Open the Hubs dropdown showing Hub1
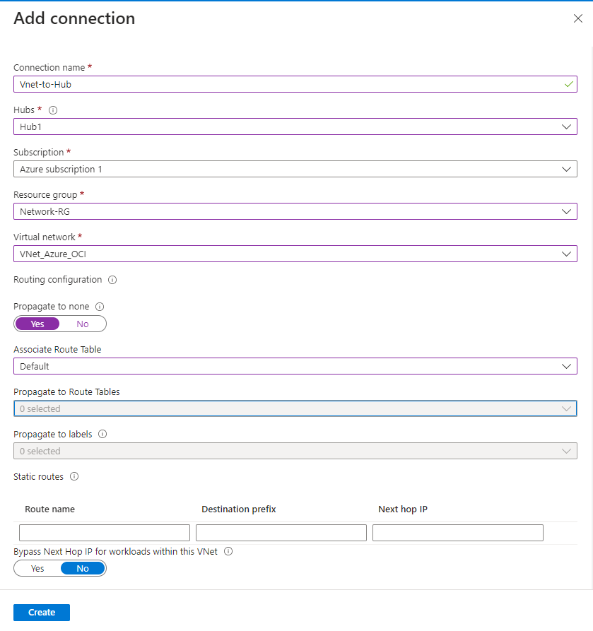593x631 pixels. click(295, 126)
